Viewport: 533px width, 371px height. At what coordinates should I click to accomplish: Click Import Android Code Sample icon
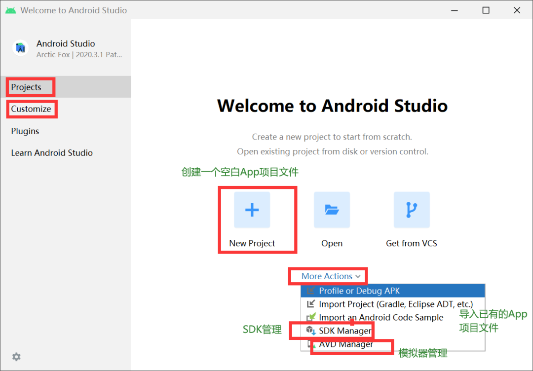(x=311, y=317)
